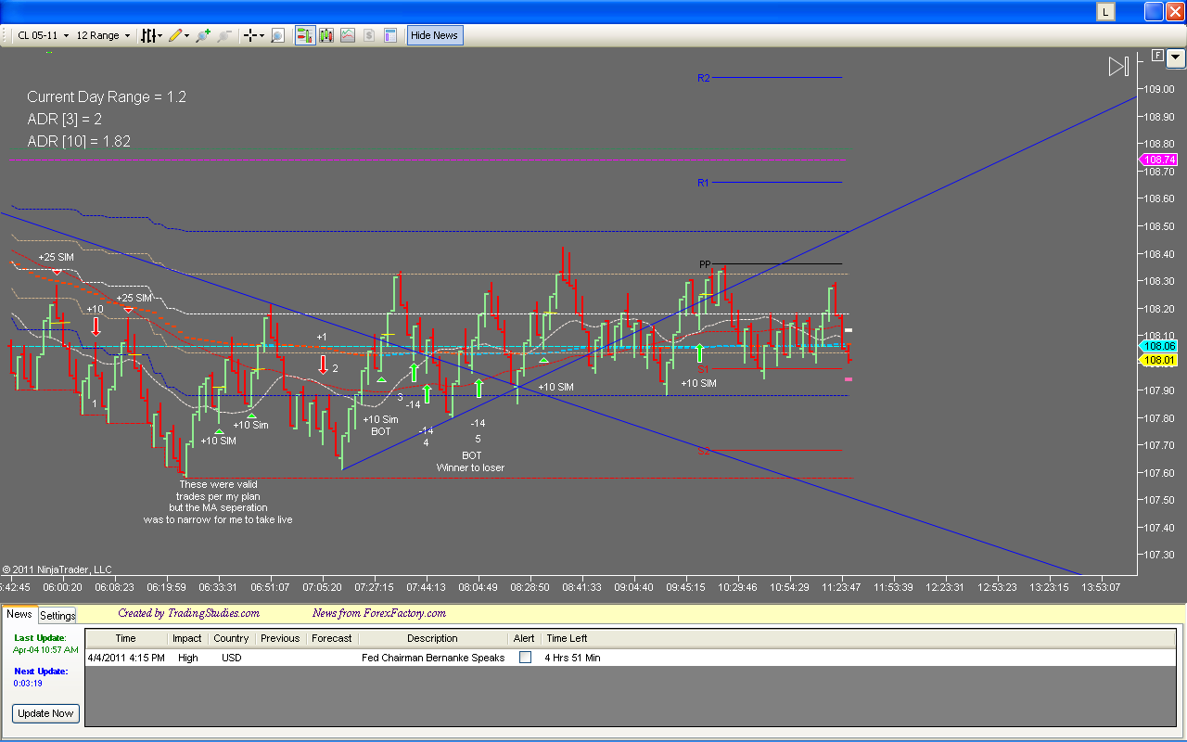This screenshot has height=742, width=1187.
Task: Click the Time column header
Action: [x=125, y=638]
